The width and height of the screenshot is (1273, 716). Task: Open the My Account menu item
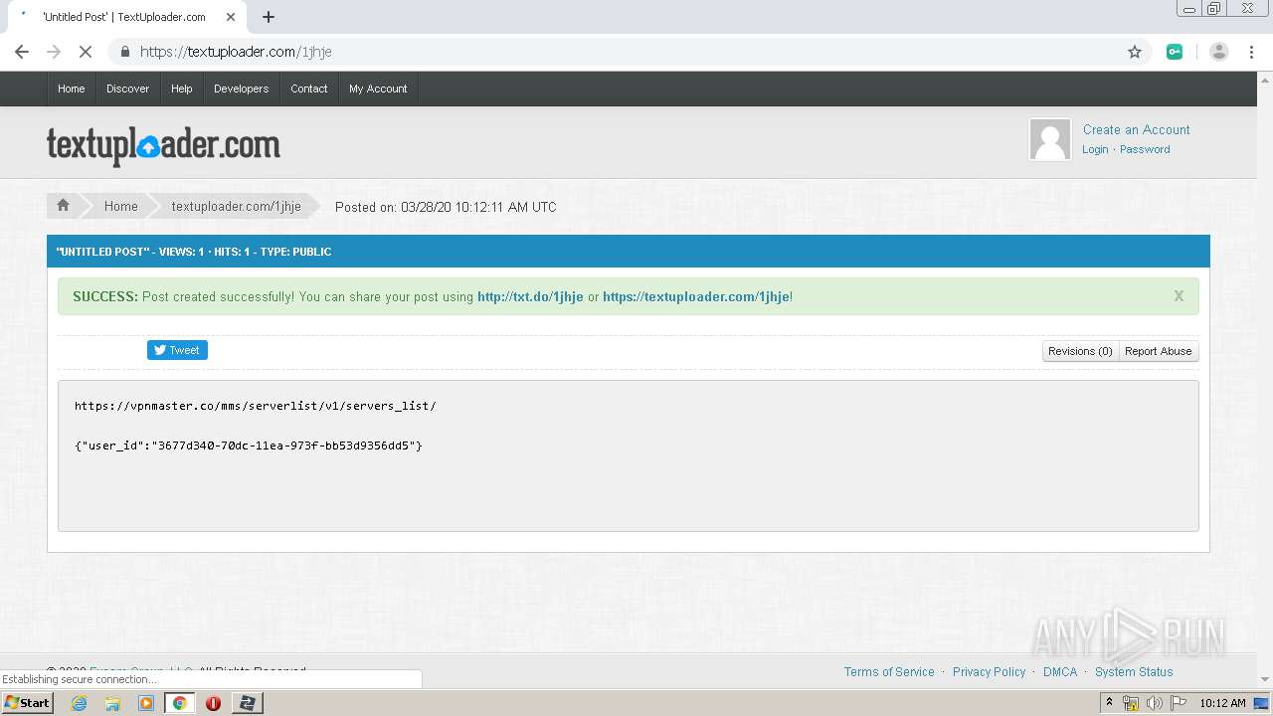[378, 89]
